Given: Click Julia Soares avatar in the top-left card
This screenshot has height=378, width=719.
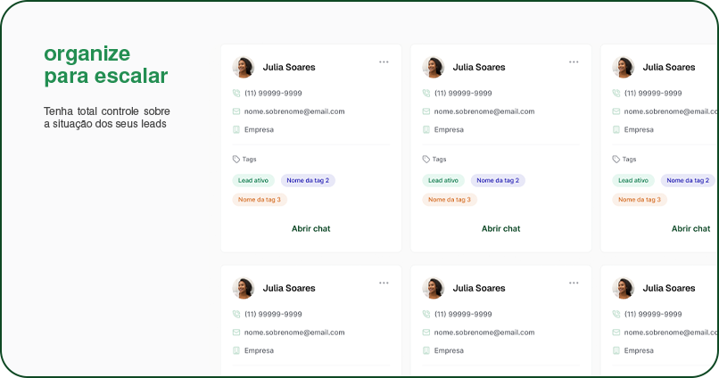Looking at the screenshot, I should click(243, 68).
